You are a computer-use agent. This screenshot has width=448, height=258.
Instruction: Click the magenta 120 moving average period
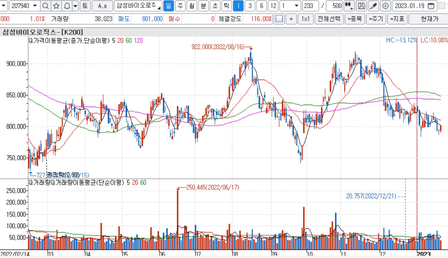[138, 41]
